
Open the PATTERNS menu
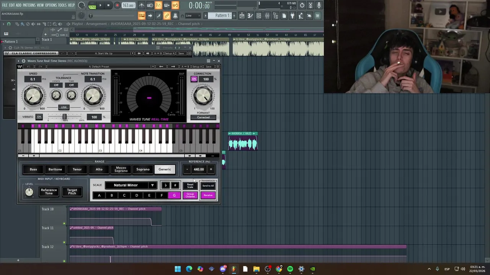click(x=29, y=5)
